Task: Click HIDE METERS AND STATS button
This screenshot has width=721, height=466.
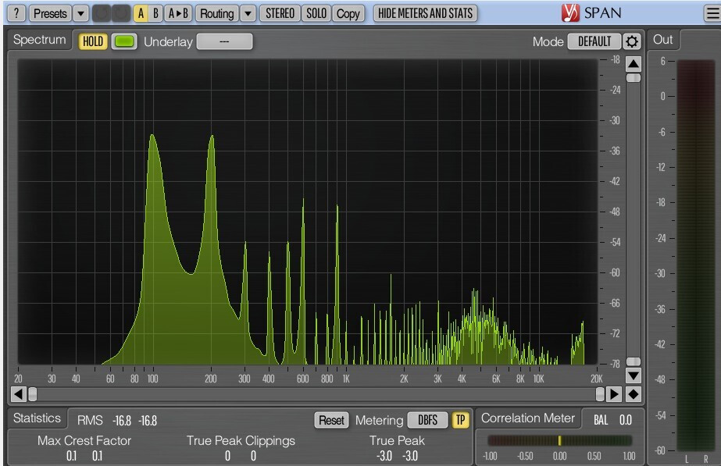Action: (425, 13)
